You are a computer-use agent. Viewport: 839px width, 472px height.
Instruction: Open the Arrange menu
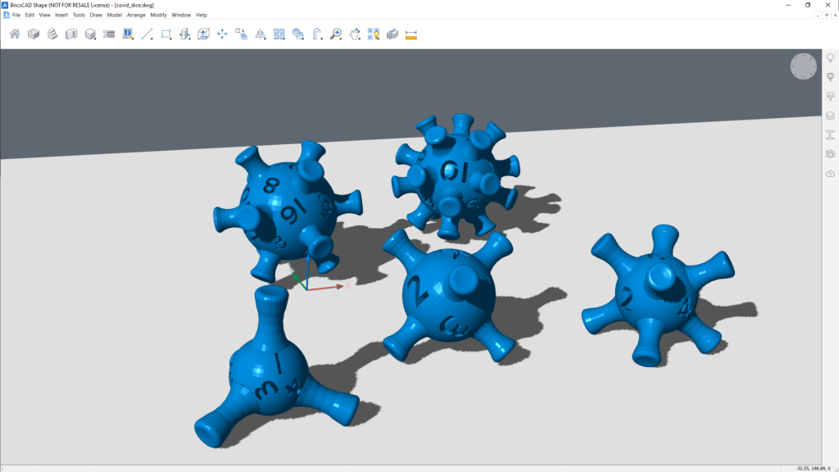click(x=136, y=15)
